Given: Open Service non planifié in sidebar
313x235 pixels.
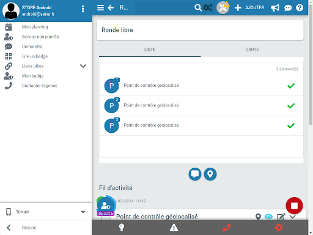Looking at the screenshot, I should [40, 37].
